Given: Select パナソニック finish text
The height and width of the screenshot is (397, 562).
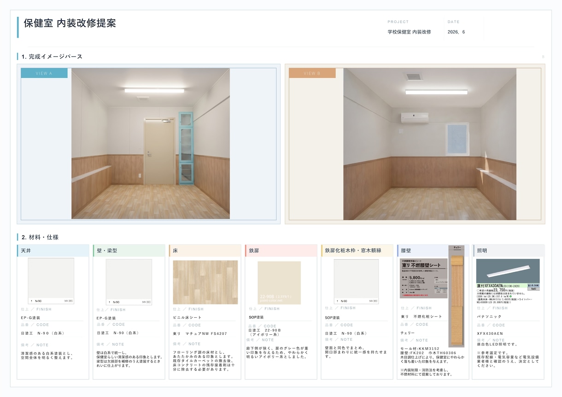Looking at the screenshot, I should (x=489, y=317).
